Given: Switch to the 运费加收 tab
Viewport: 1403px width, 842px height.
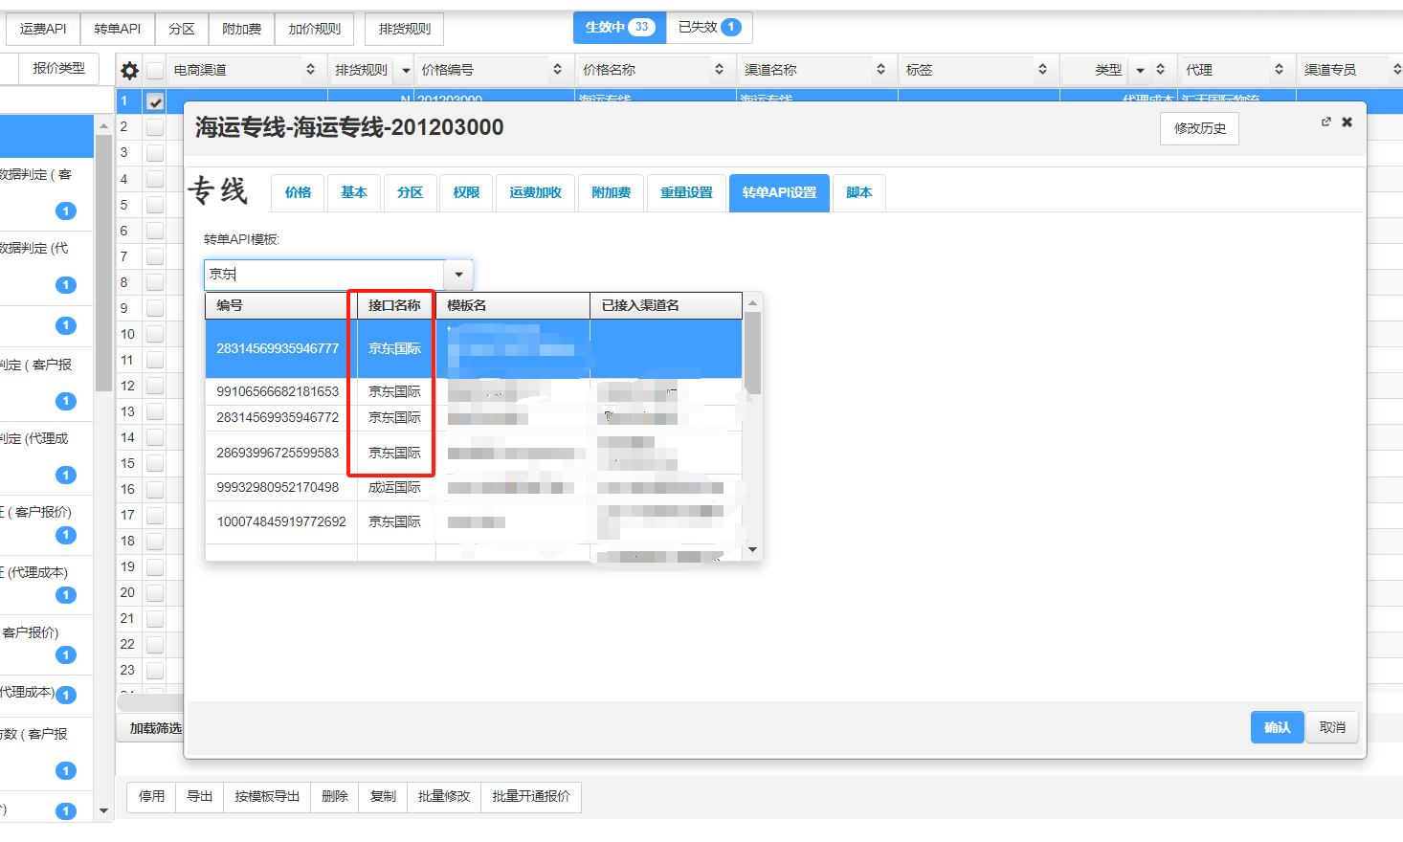Looking at the screenshot, I should pos(536,192).
